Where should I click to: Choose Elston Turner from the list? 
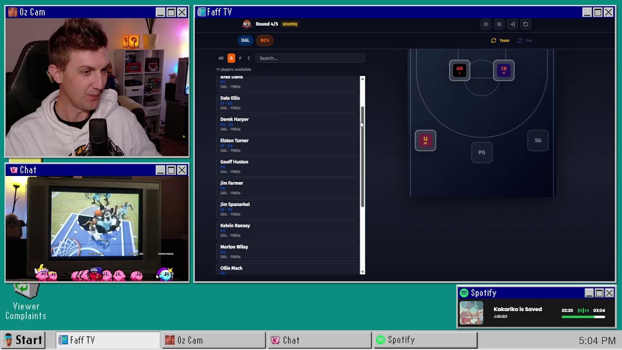click(289, 145)
